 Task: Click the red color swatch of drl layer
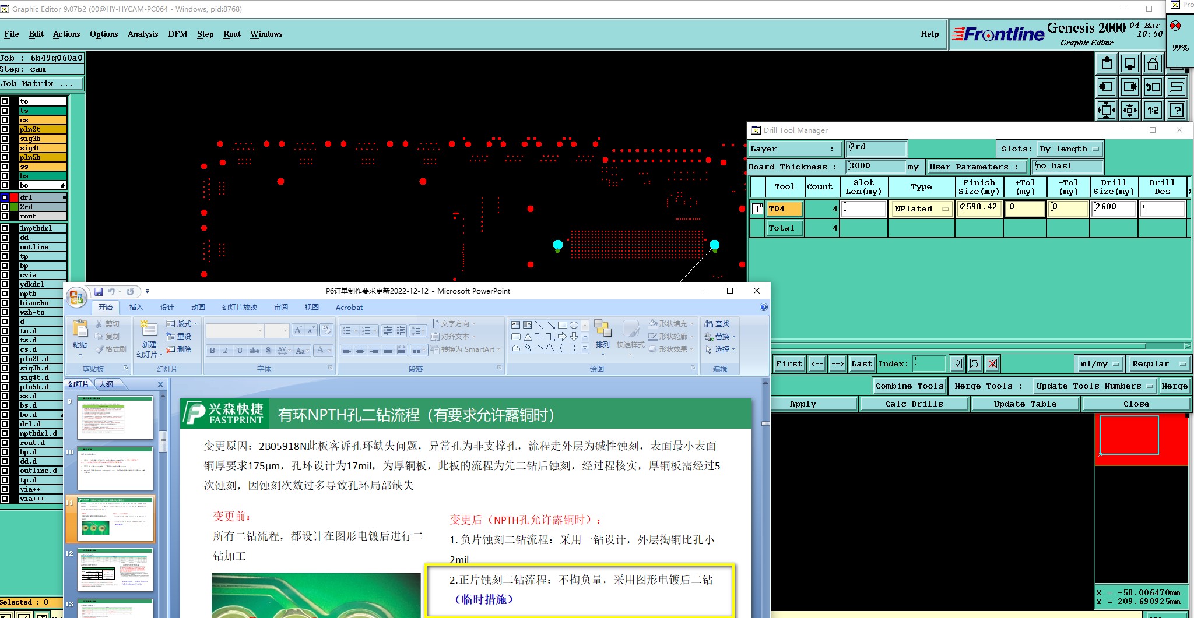(x=14, y=197)
